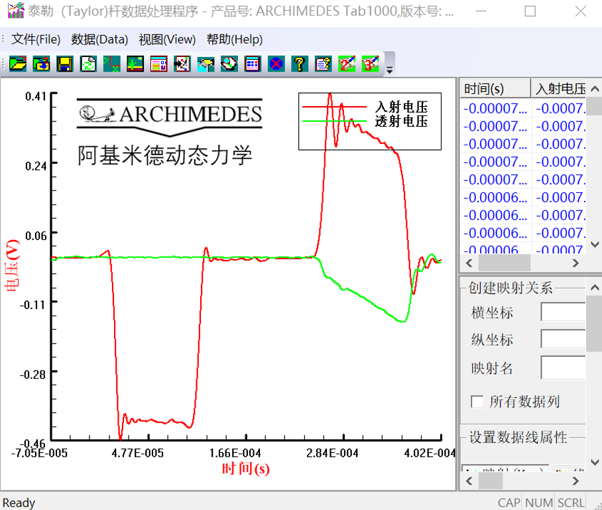Click the 横坐标 input field
The image size is (602, 510).
[563, 312]
